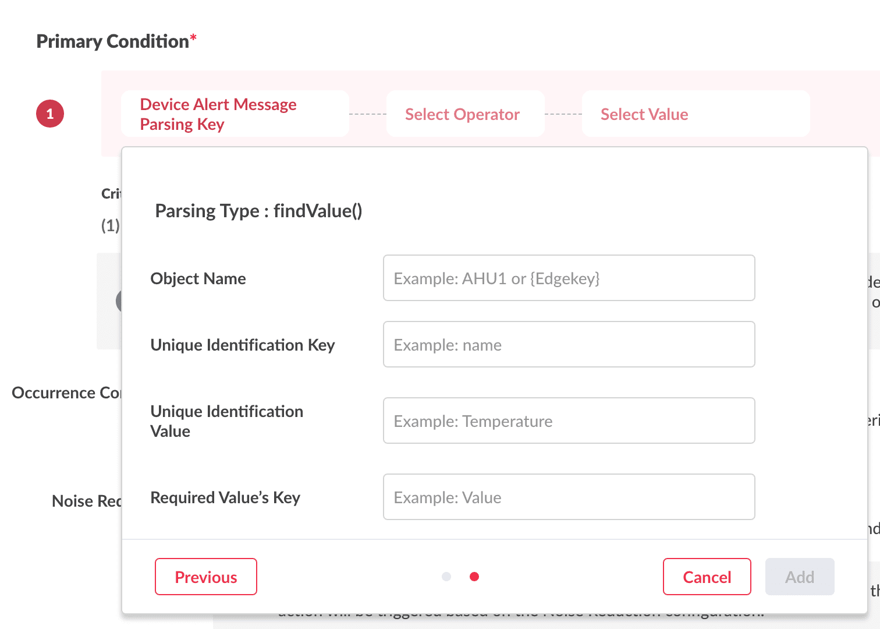Image resolution: width=880 pixels, height=629 pixels.
Task: Click the Required Value's Key input
Action: pyautogui.click(x=569, y=497)
